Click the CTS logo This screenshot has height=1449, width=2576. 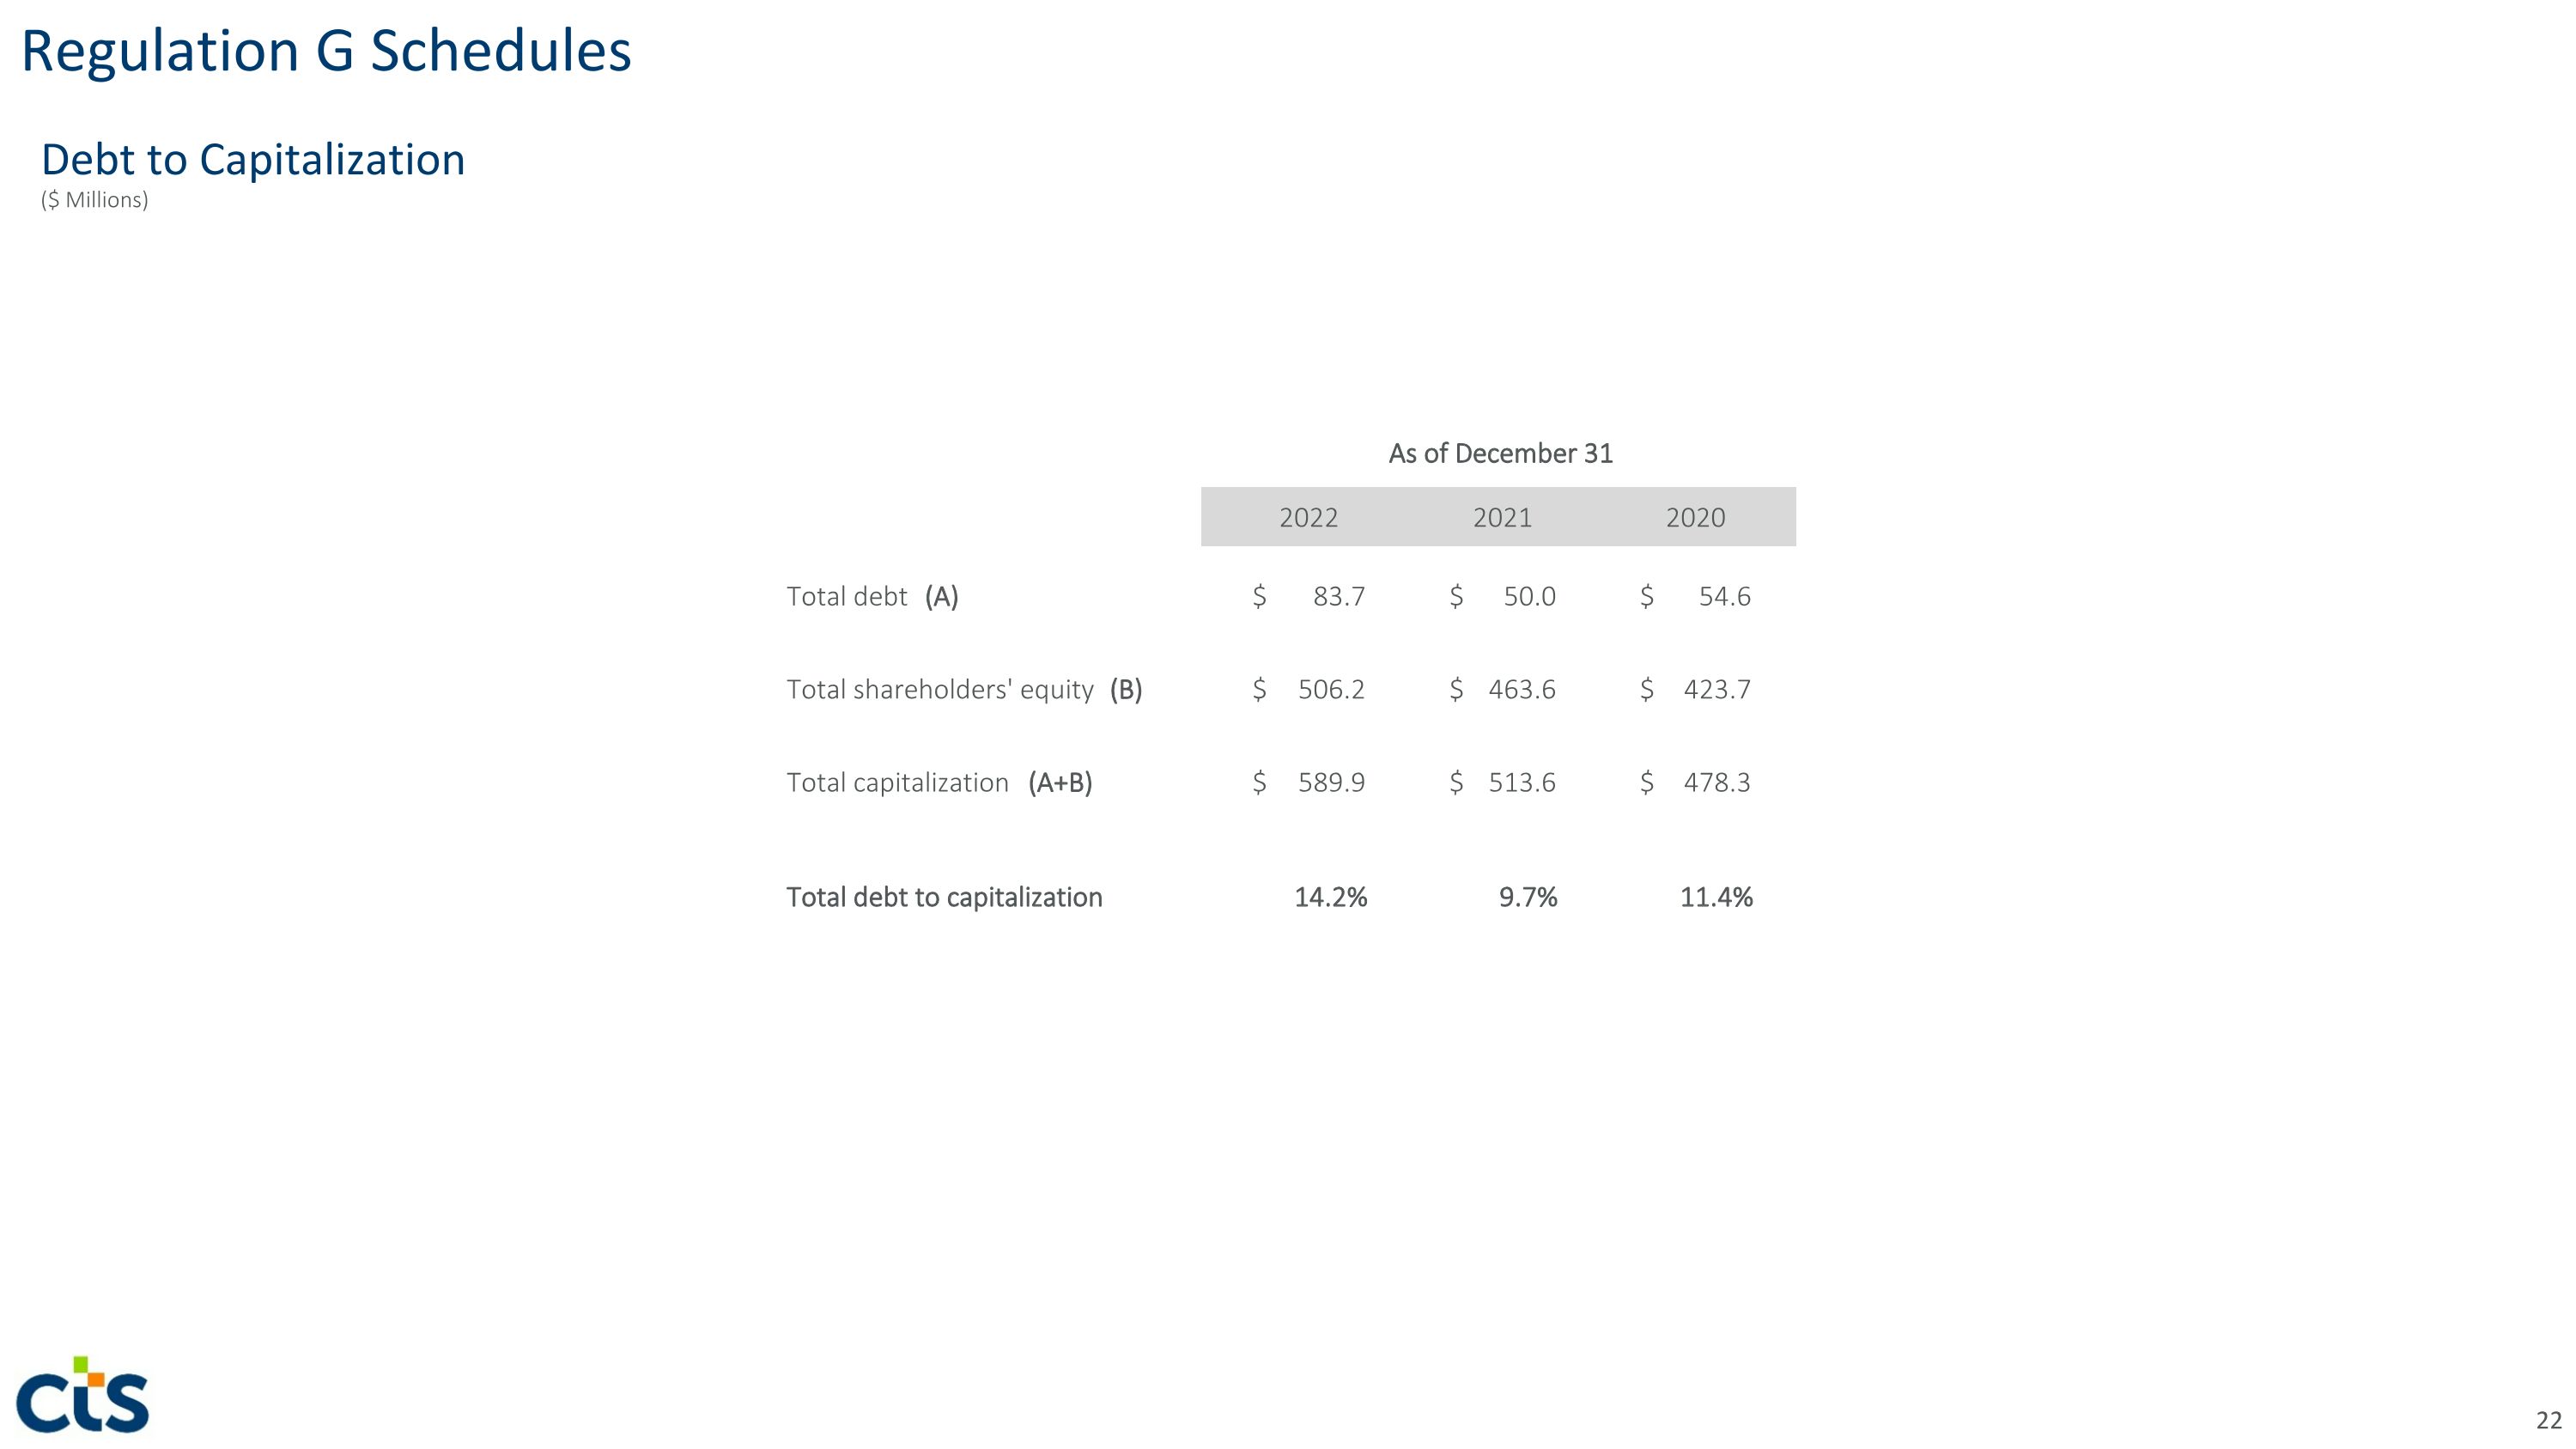click(x=83, y=1395)
